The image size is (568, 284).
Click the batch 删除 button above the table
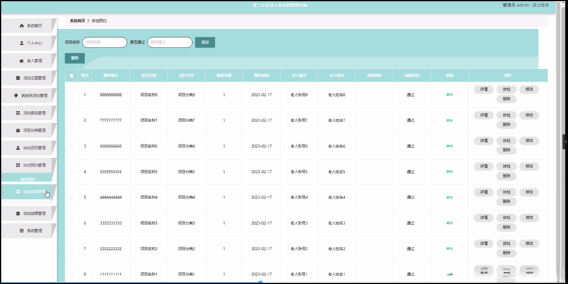coord(75,58)
